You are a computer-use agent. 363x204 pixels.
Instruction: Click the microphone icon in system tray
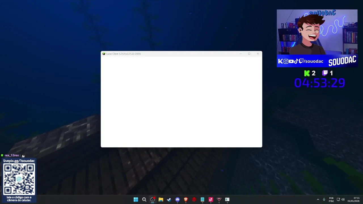(x=324, y=199)
